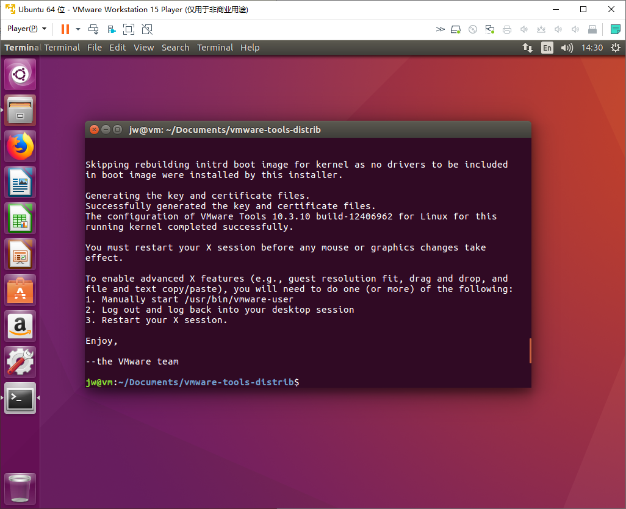Click '3. Restart your X session.' line
626x509 pixels.
(156, 320)
